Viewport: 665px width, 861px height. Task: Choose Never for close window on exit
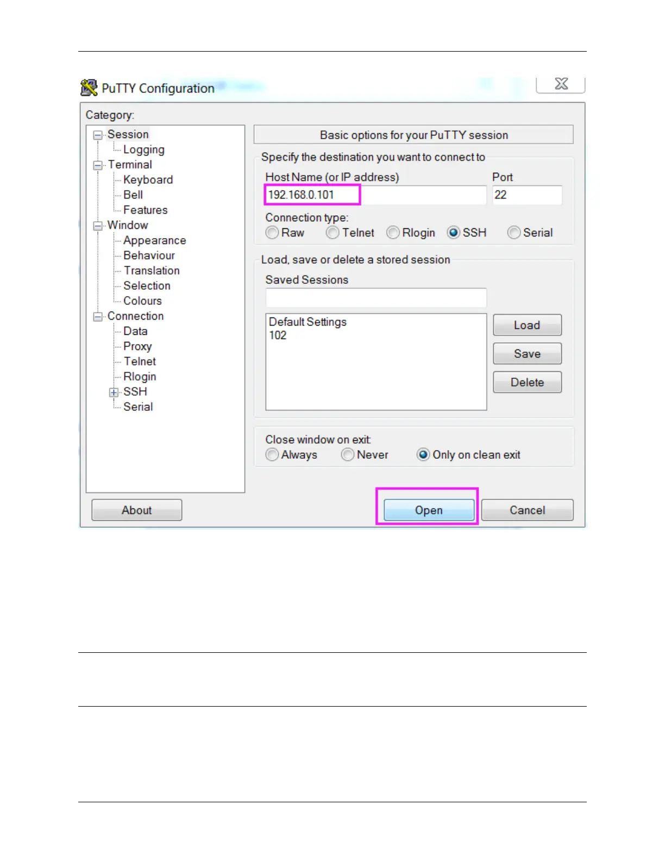[x=348, y=454]
